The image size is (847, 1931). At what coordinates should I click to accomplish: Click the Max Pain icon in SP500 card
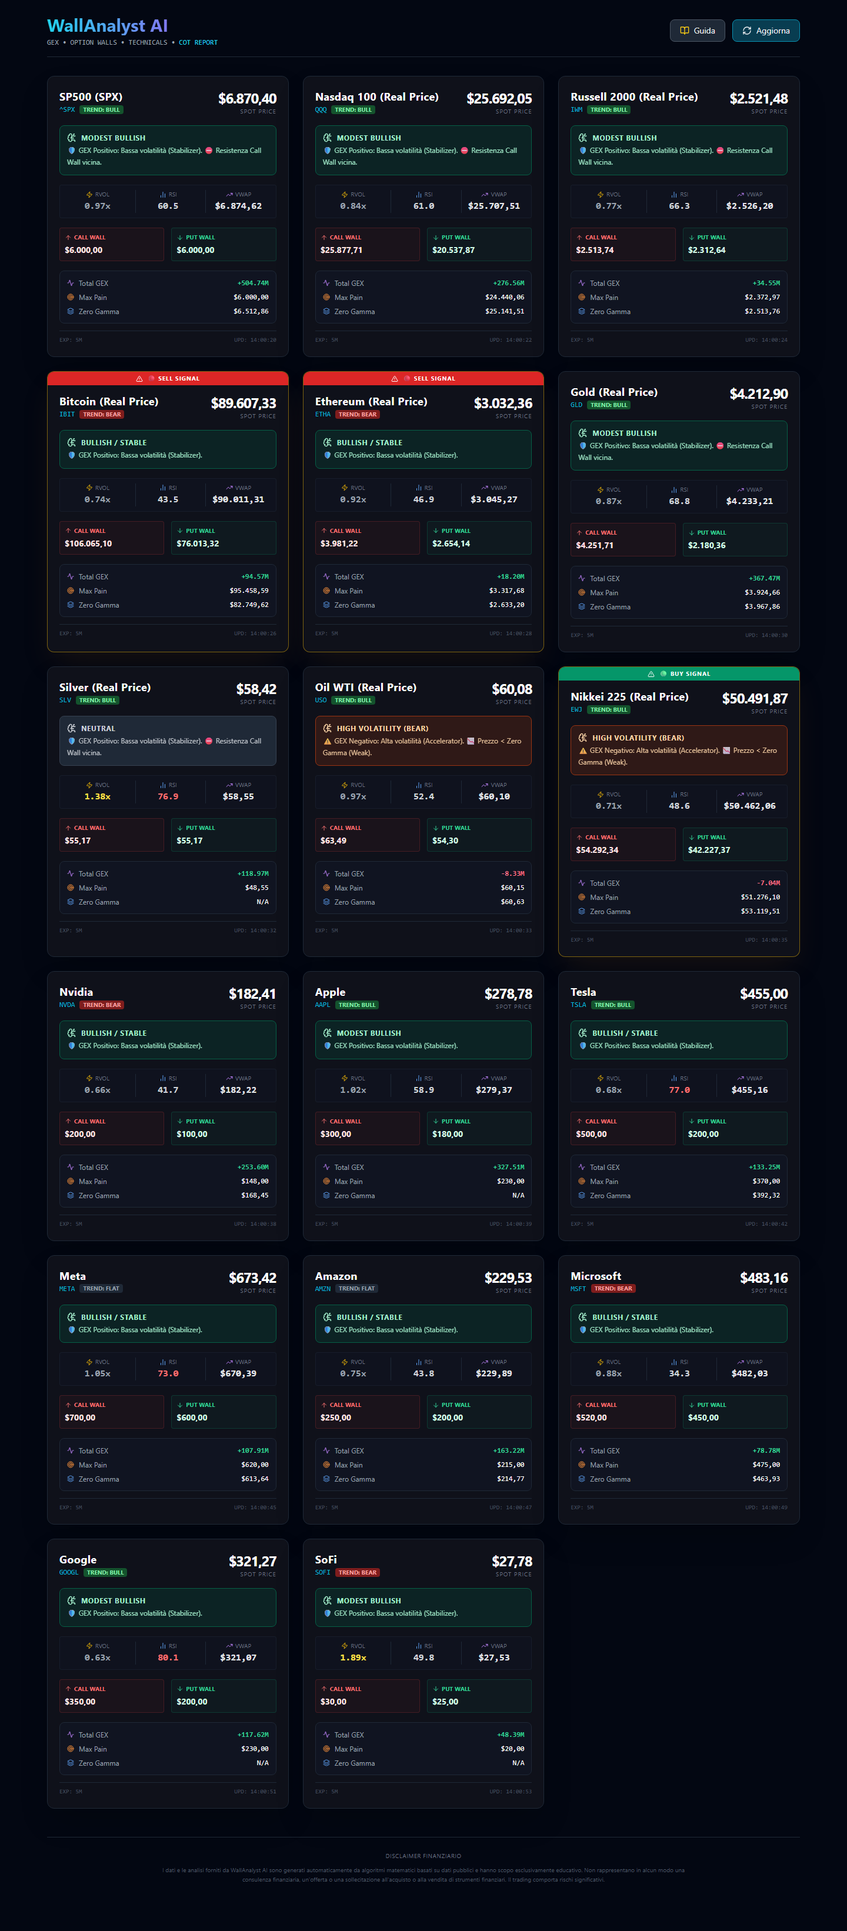click(71, 298)
